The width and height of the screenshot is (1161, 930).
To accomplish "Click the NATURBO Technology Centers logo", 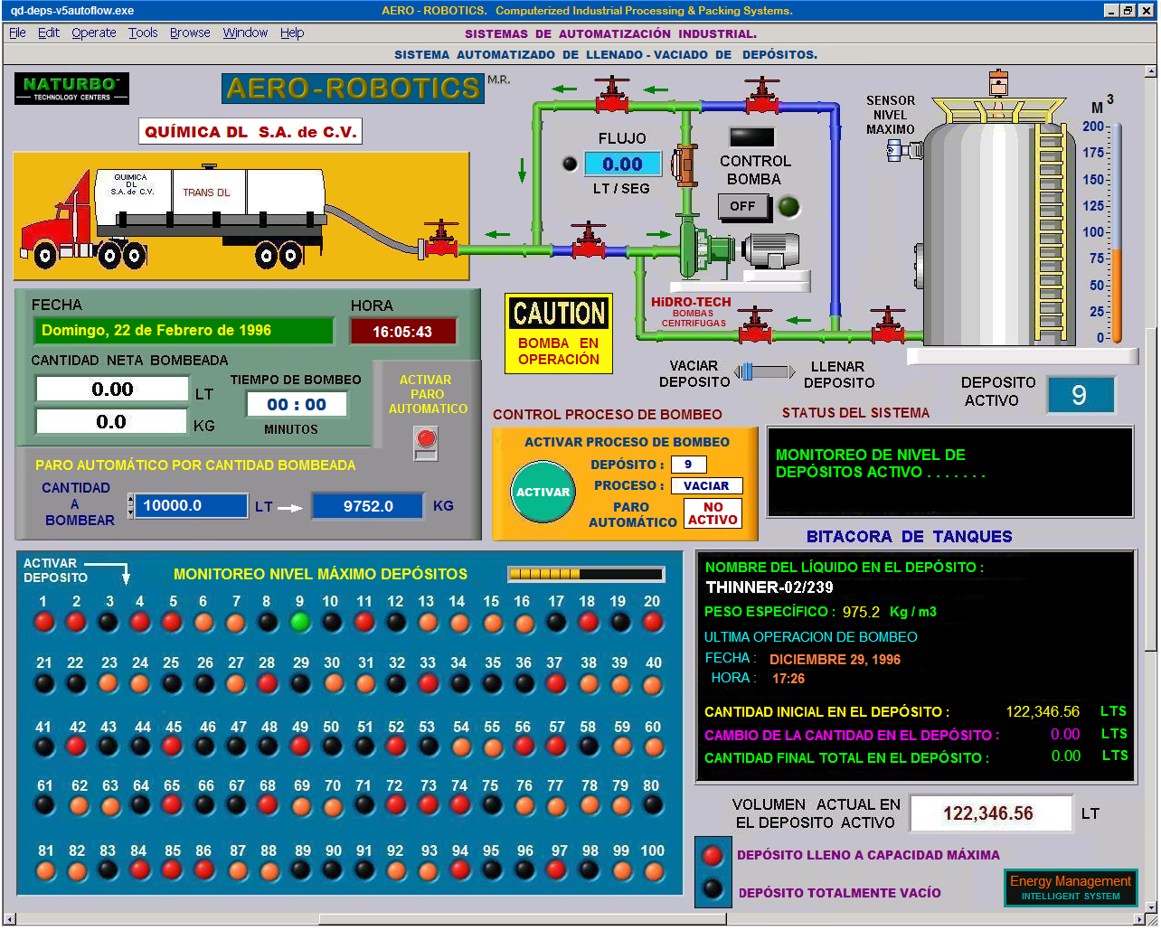I will point(71,89).
